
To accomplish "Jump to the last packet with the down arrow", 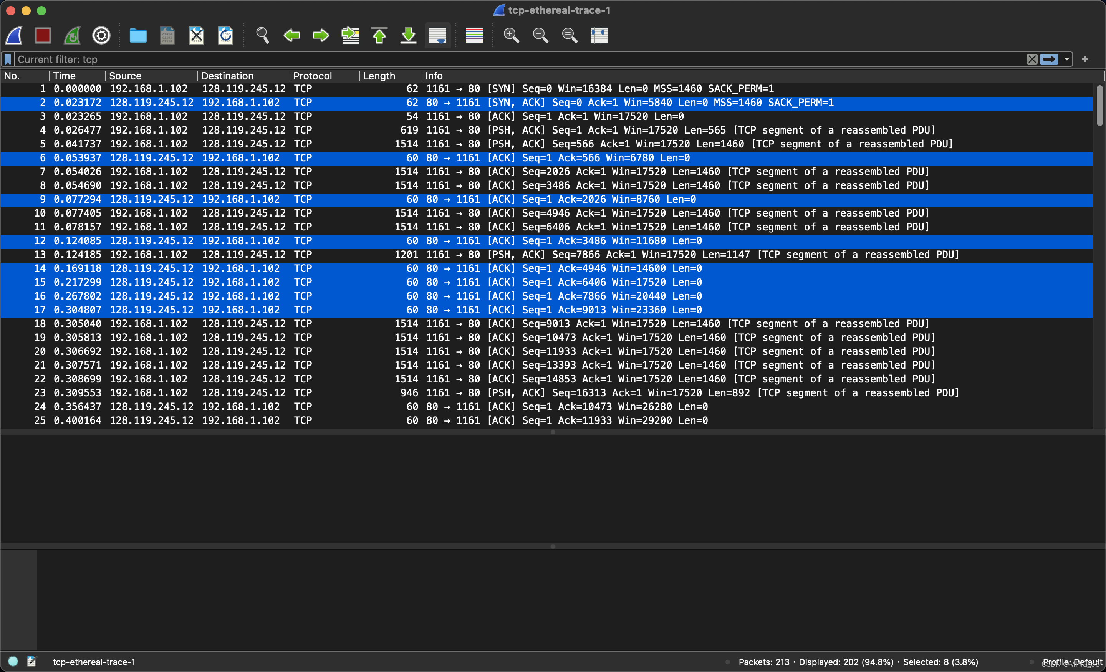I will coord(409,35).
